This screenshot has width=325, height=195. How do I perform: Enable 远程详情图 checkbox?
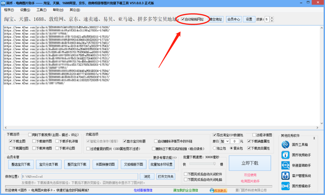coord(254,135)
